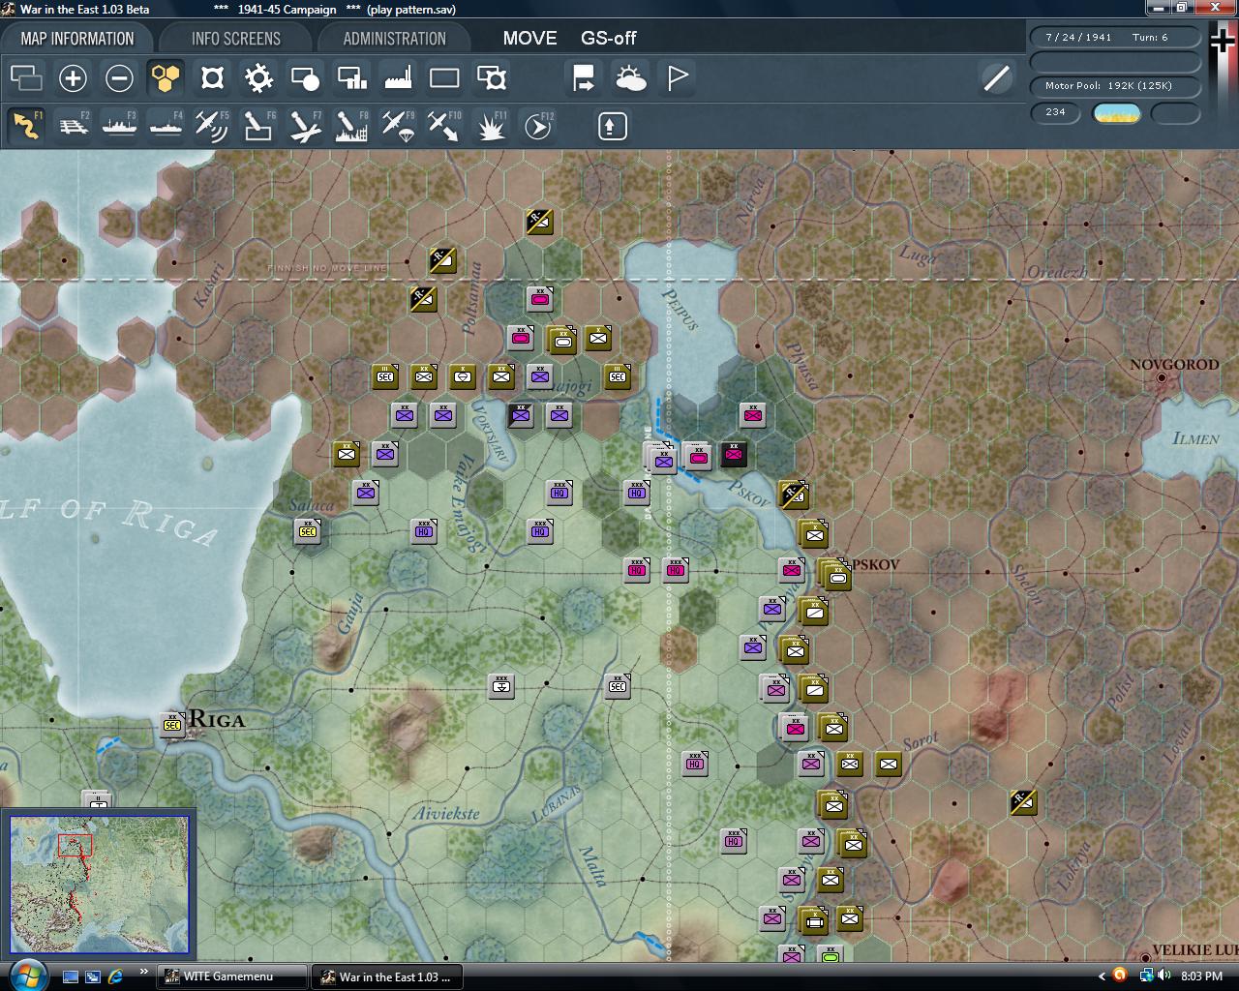Viewport: 1239px width, 991px height.
Task: Click the 234 value field
Action: (1055, 112)
